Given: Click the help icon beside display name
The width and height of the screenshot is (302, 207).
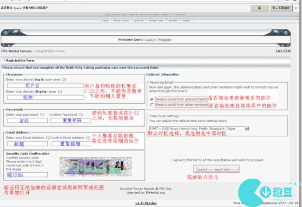Looking at the screenshot, I should click(x=60, y=92).
